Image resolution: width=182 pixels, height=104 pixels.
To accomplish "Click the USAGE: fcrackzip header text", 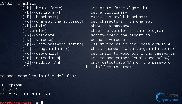I will tap(18, 3).
